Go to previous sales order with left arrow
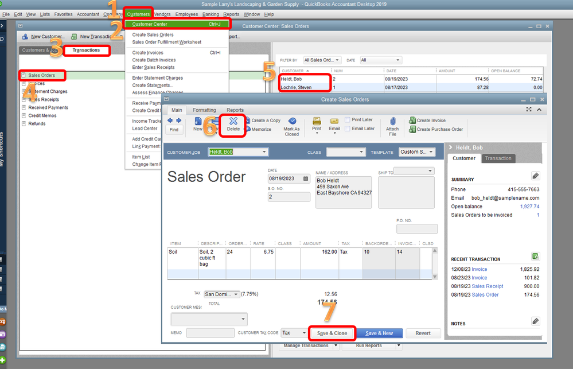Image resolution: width=573 pixels, height=369 pixels. pyautogui.click(x=170, y=121)
